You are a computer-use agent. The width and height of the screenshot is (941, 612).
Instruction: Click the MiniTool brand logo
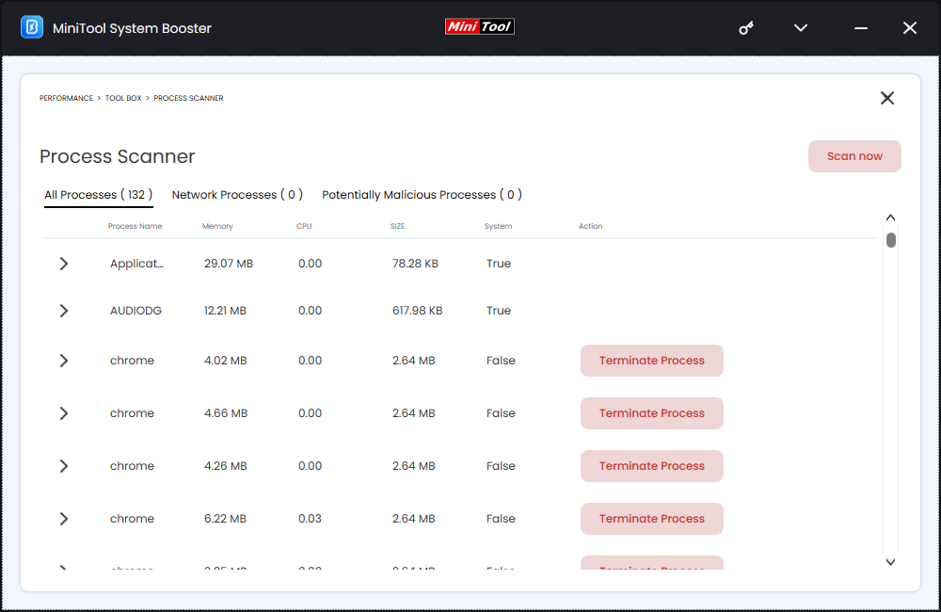pos(480,26)
